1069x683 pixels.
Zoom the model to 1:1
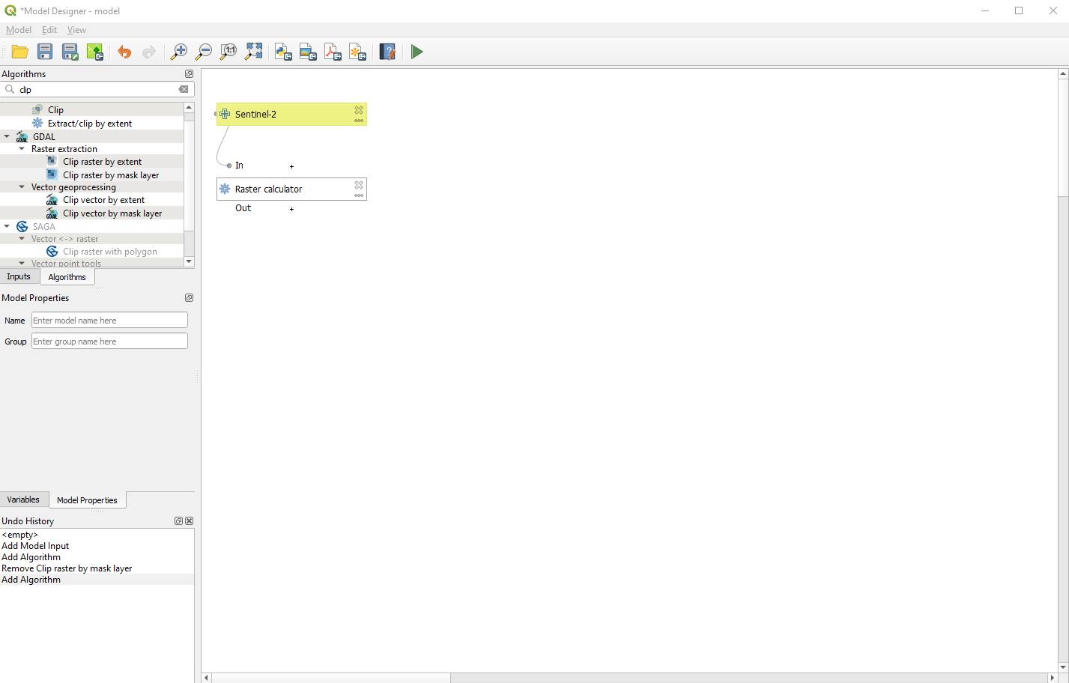click(228, 52)
